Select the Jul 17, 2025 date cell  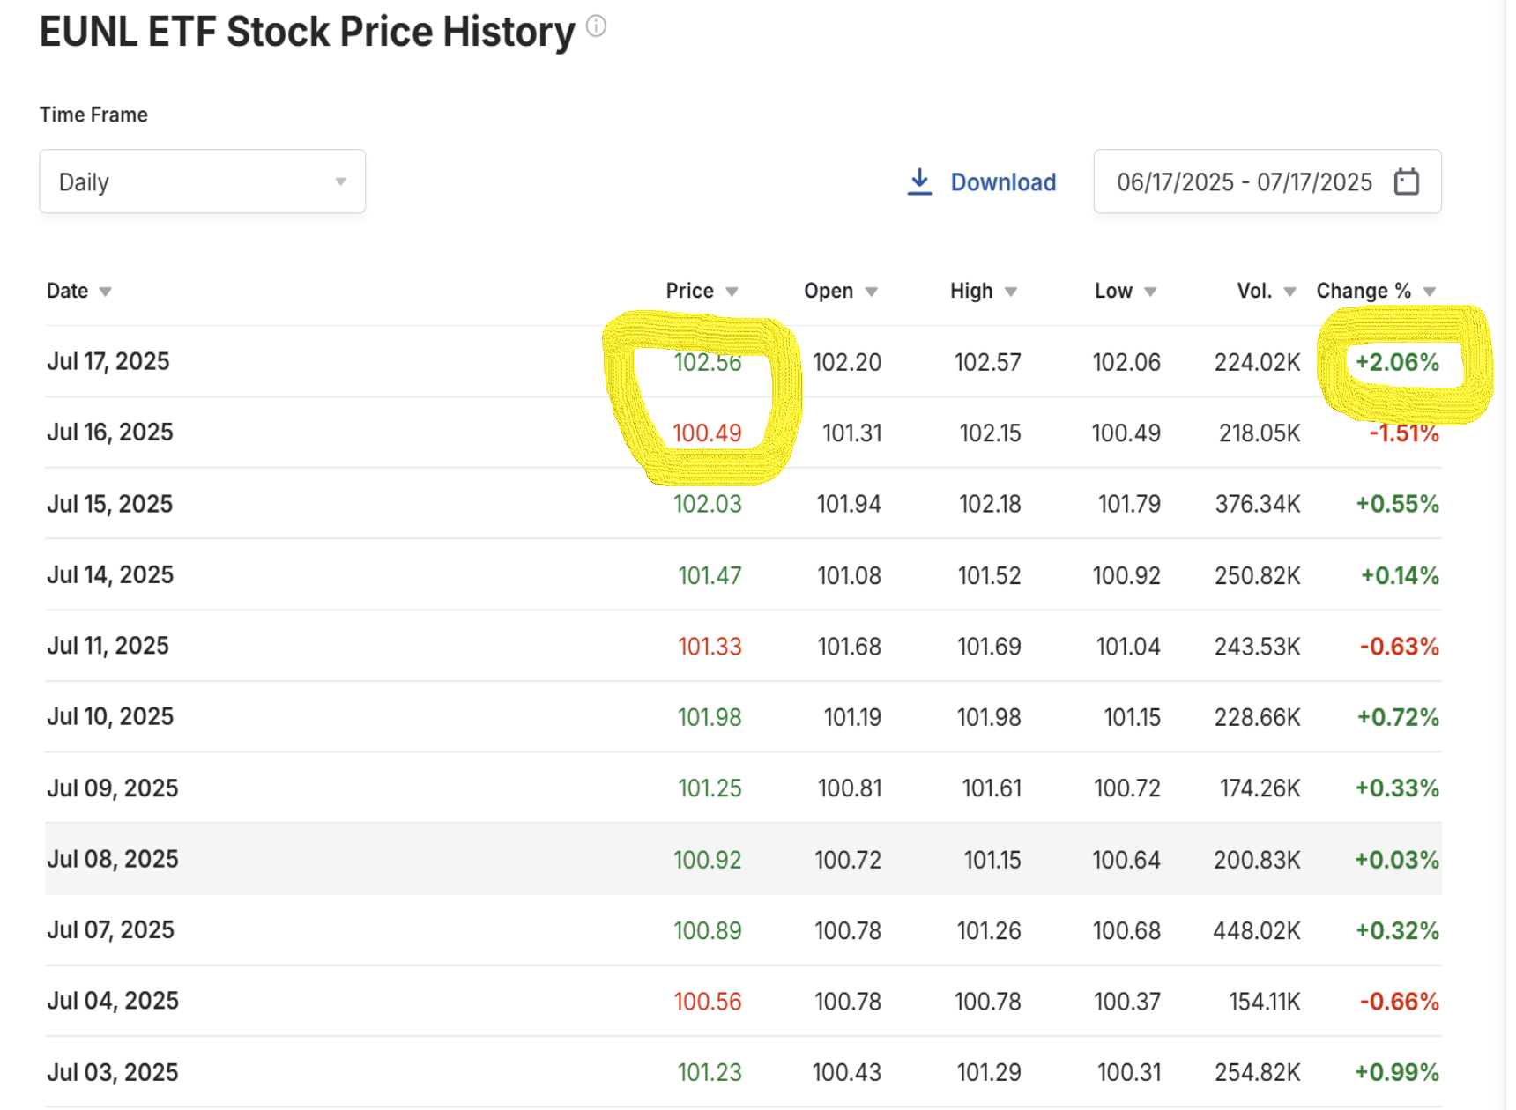click(108, 361)
